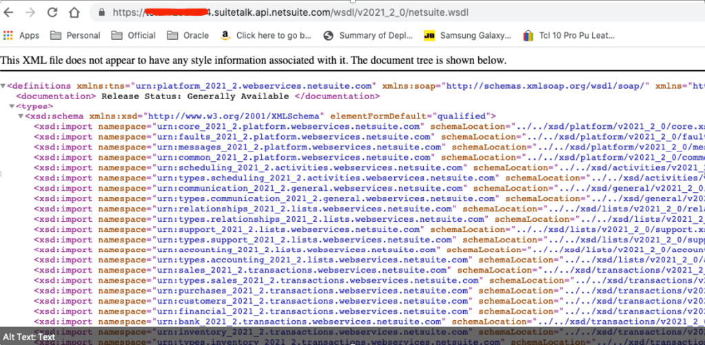Collapse the definitions root XML node
This screenshot has width=705, height=345.
pos(3,86)
